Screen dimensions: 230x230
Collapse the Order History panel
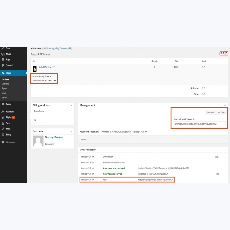(225, 150)
